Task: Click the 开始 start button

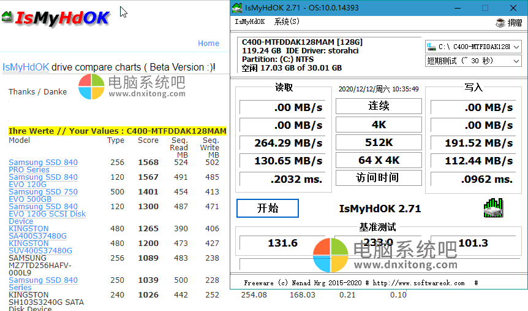Action: (268, 208)
